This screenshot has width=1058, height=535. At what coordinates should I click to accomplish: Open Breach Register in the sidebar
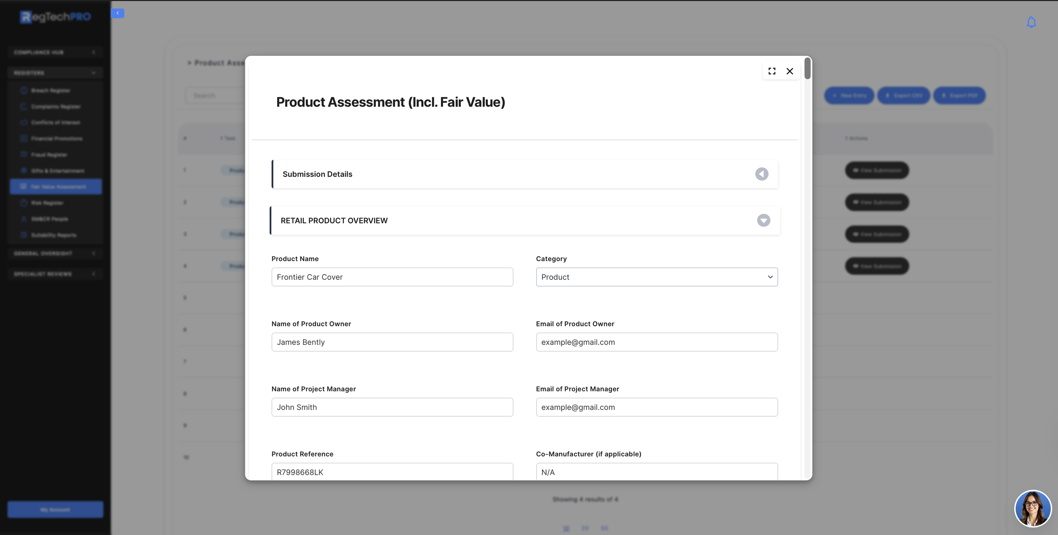pyautogui.click(x=50, y=90)
